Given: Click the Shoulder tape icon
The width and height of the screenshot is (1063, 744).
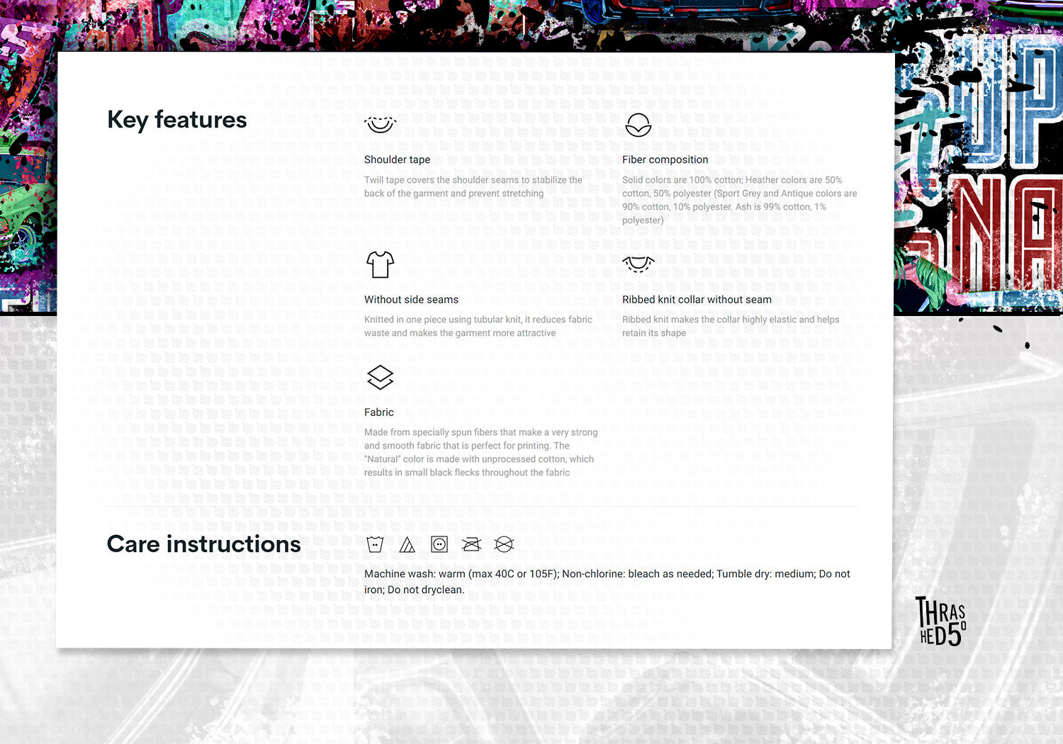Looking at the screenshot, I should (380, 125).
